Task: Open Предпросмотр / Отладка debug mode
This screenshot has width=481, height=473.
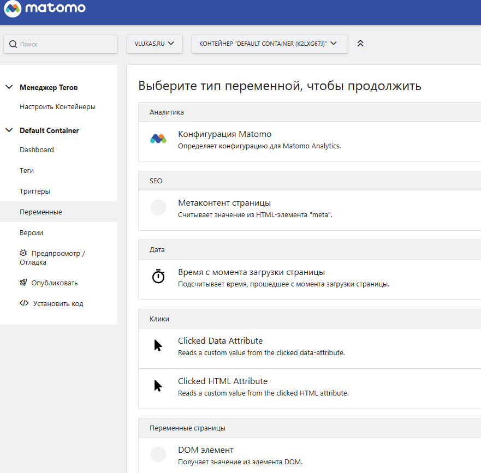Action: click(52, 258)
